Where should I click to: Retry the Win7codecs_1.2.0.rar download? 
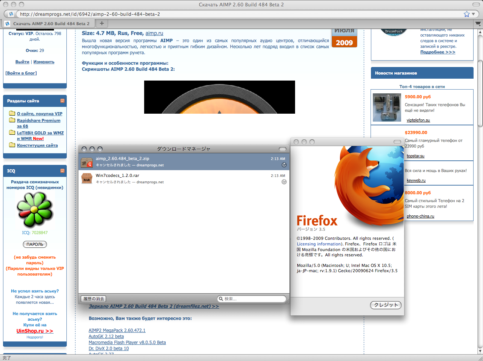pyautogui.click(x=284, y=182)
